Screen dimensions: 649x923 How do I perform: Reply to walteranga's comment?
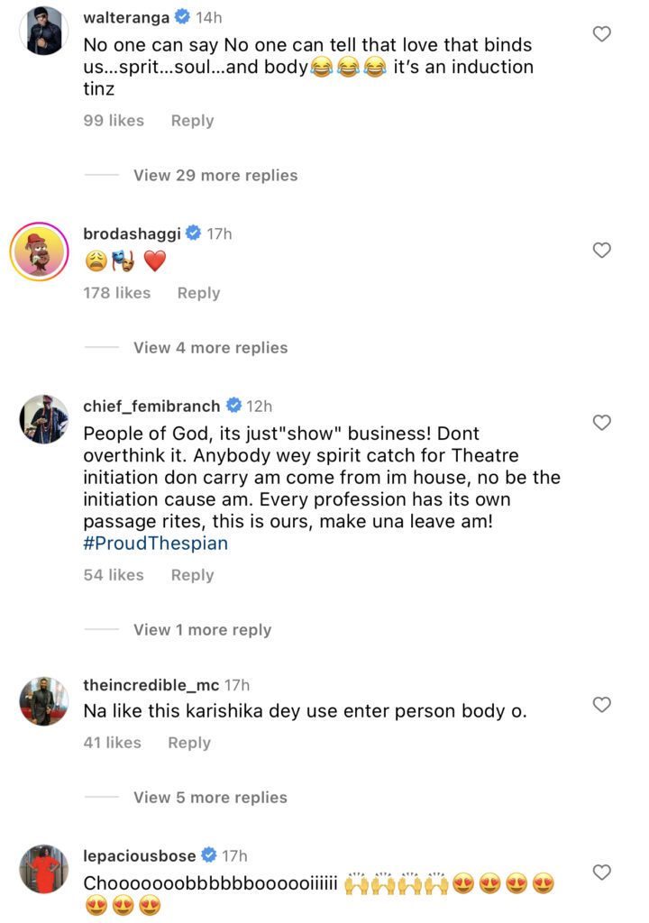point(192,121)
